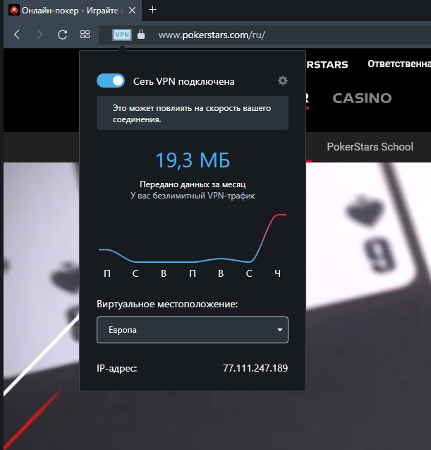Image resolution: width=431 pixels, height=450 pixels.
Task: Click the PokerStars favicon in the tab
Action: pos(14,11)
